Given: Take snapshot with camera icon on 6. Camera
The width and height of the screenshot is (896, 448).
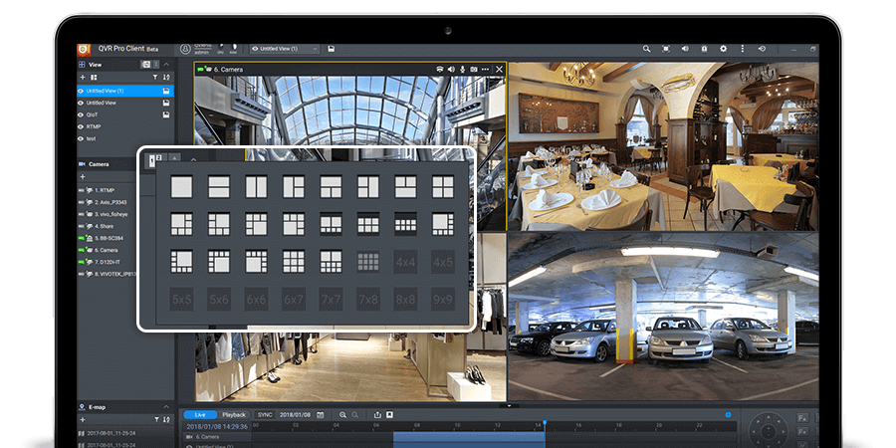Looking at the screenshot, I should [x=474, y=70].
